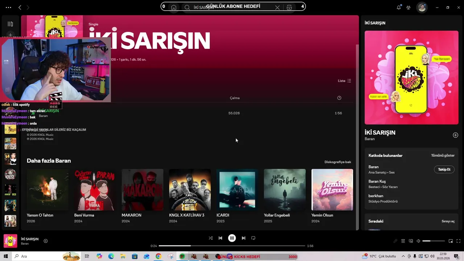This screenshot has width=464, height=261.
Task: Open Chrome from the taskbar
Action: [158, 256]
